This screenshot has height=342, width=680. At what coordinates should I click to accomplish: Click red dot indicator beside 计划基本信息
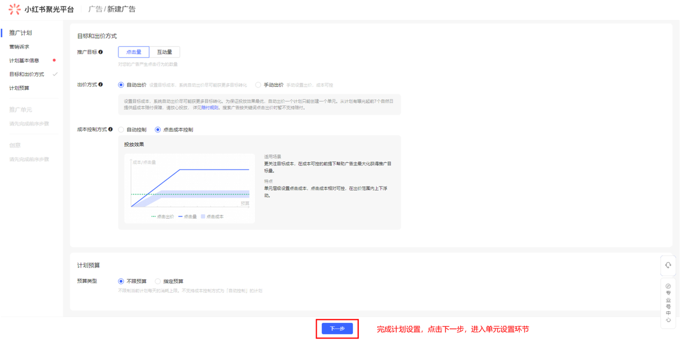54,60
